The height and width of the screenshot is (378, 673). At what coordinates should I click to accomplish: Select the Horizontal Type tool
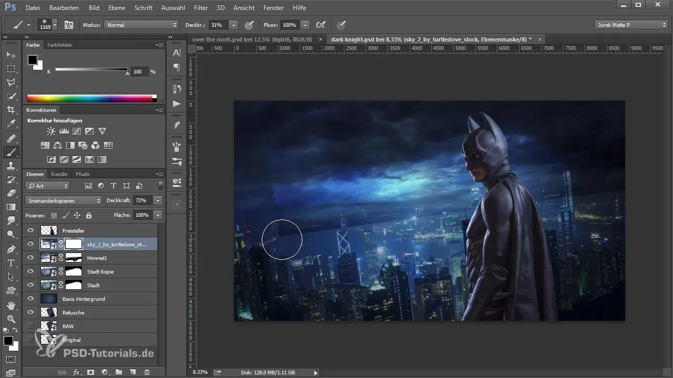11,262
